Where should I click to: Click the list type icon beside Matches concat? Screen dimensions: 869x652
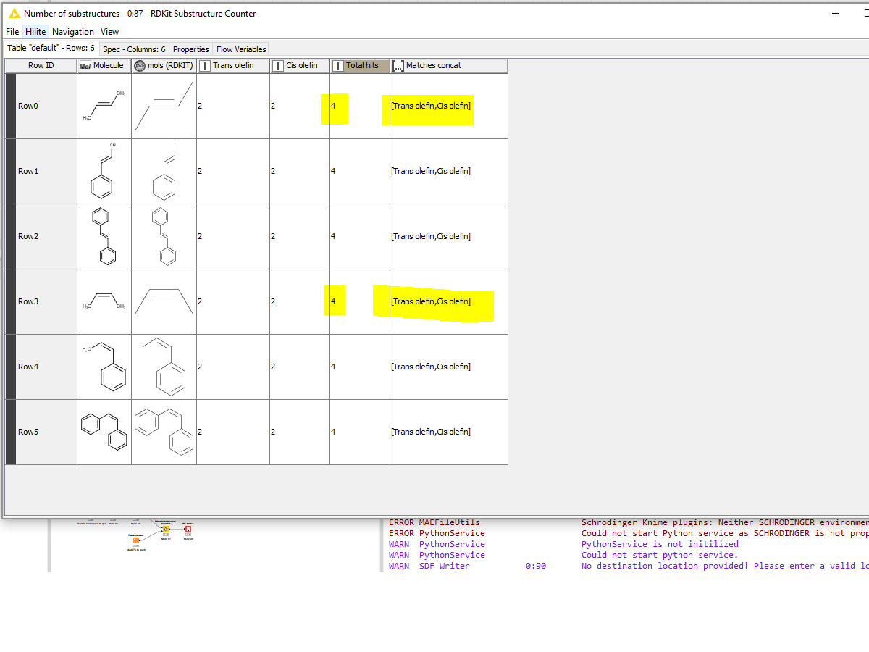398,66
